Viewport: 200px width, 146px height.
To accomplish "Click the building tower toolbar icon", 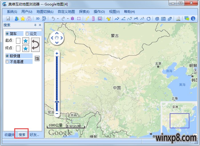I will pos(178,19).
